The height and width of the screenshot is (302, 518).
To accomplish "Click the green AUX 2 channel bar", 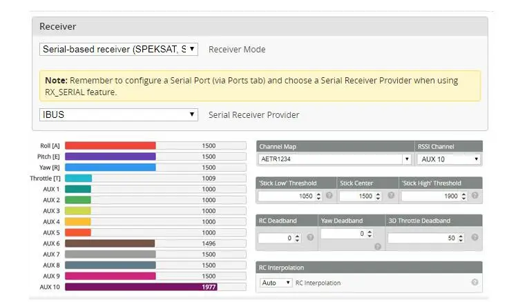I will point(78,200).
